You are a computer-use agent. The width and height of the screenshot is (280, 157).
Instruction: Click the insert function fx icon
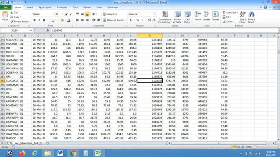[48, 31]
